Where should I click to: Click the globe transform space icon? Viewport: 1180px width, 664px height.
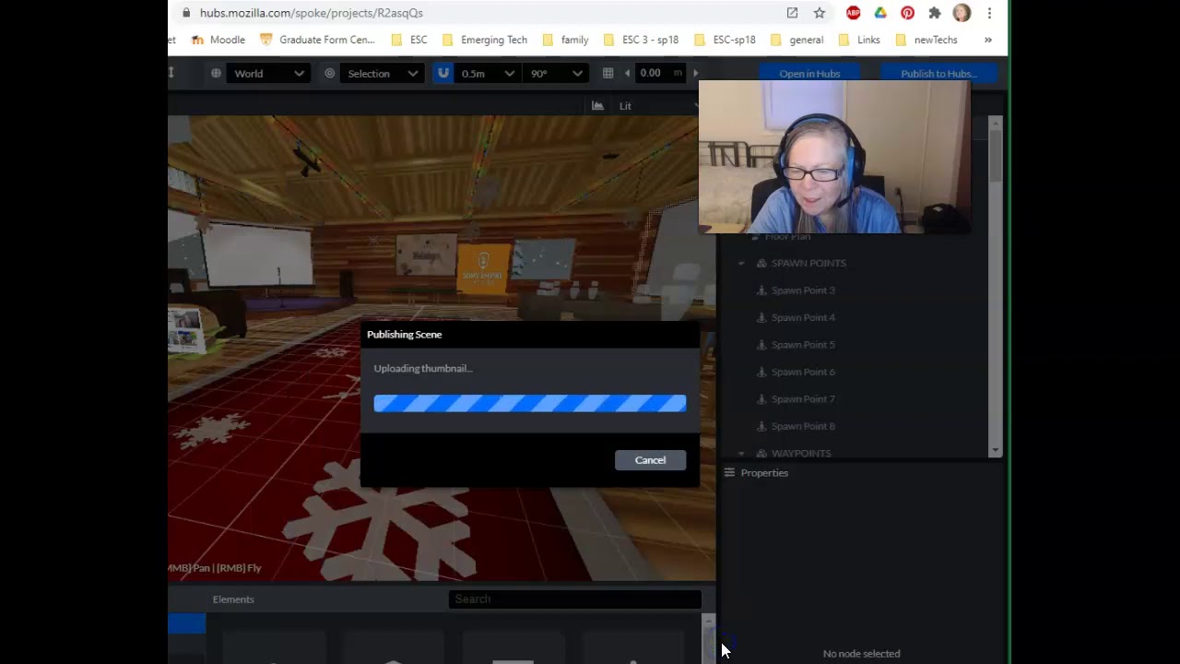[x=216, y=74]
